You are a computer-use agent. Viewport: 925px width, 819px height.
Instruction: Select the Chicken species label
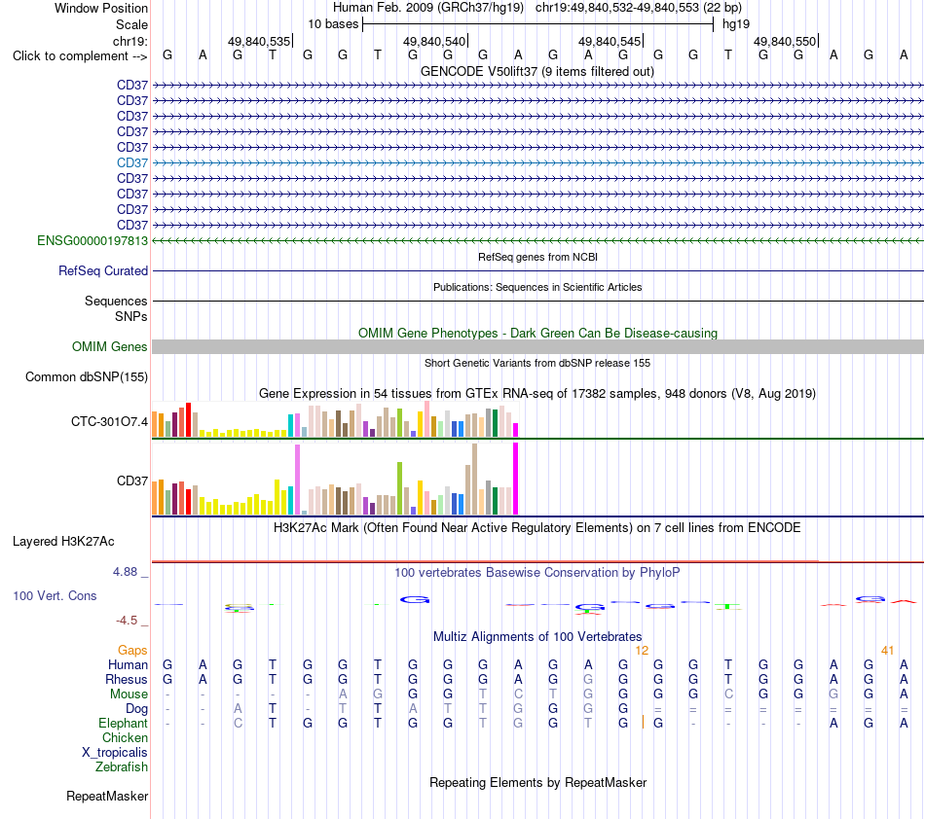(x=125, y=737)
